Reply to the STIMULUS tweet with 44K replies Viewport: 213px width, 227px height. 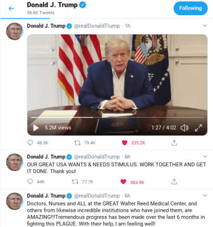coord(30,181)
